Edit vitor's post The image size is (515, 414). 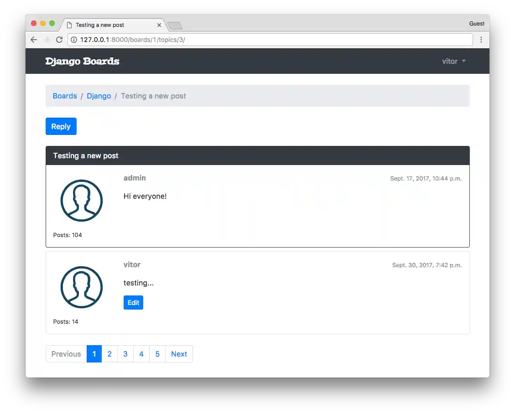pos(133,303)
